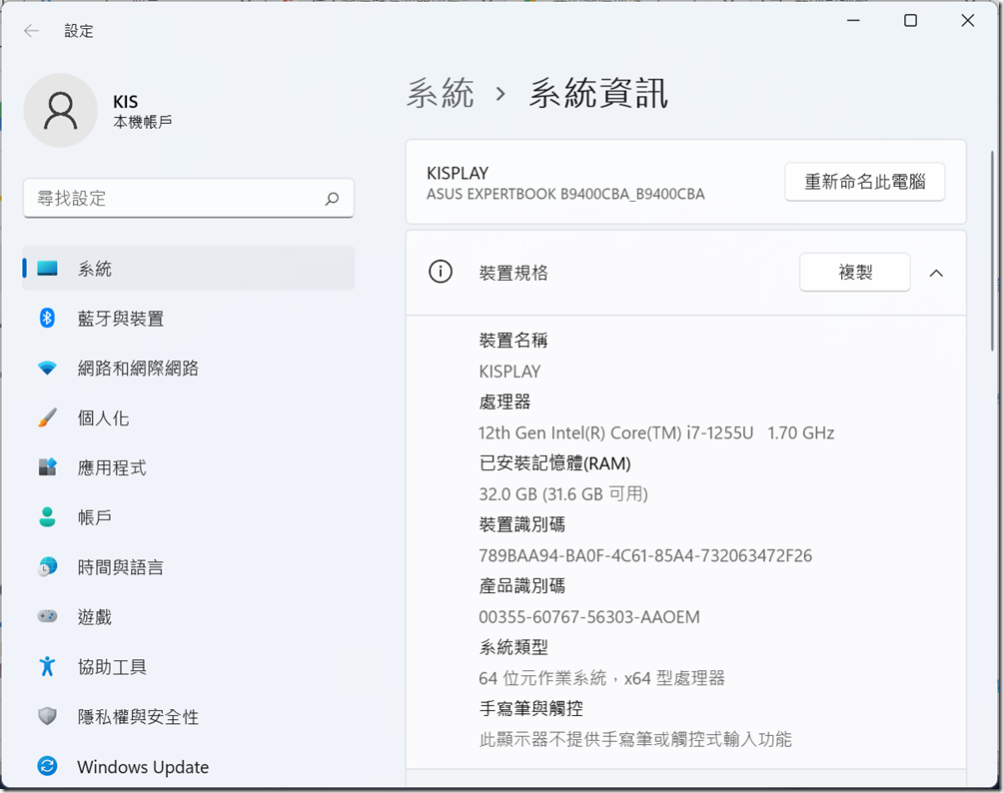Image resolution: width=1003 pixels, height=793 pixels.
Task: Click the personalization paintbrush icon
Action: click(47, 418)
